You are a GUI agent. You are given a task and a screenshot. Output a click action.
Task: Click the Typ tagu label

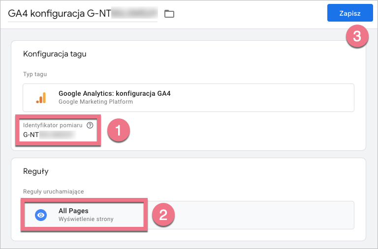click(35, 74)
